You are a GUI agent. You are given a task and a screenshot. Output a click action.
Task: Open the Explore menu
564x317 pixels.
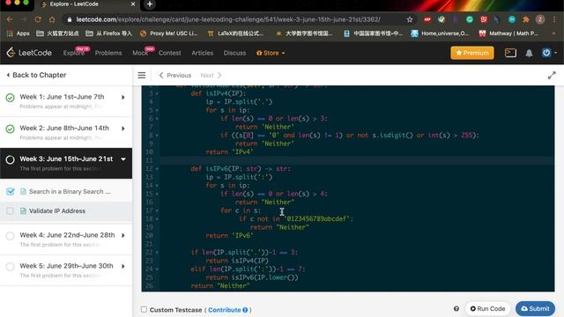click(x=74, y=53)
